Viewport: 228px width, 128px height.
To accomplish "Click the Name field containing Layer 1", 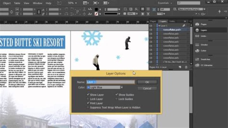I will [x=111, y=82].
